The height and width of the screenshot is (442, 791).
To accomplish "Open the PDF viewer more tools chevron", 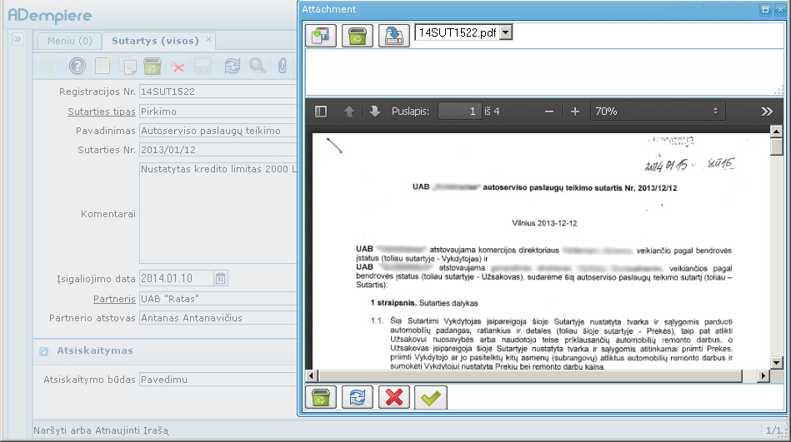I will point(767,112).
